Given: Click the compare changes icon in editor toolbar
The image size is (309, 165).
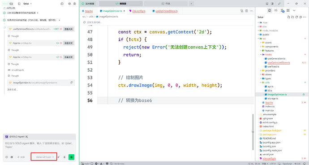Looking at the screenshot, I should pos(242,11).
